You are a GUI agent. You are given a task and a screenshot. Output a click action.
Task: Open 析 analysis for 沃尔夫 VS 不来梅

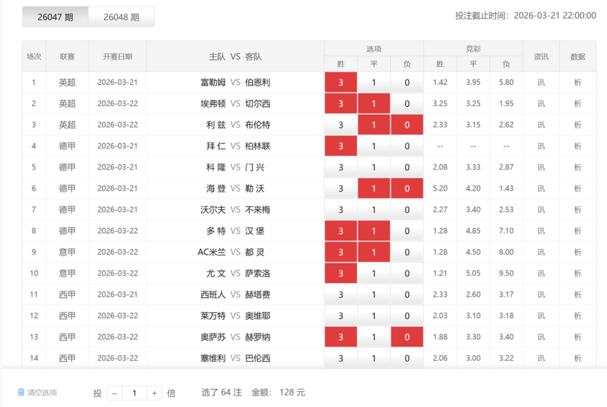[577, 210]
